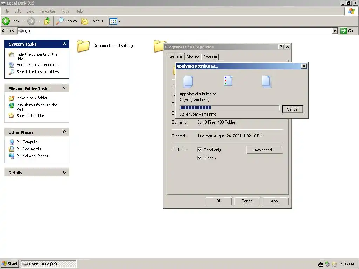Switch to the General tab
359x269 pixels.
coord(176,56)
